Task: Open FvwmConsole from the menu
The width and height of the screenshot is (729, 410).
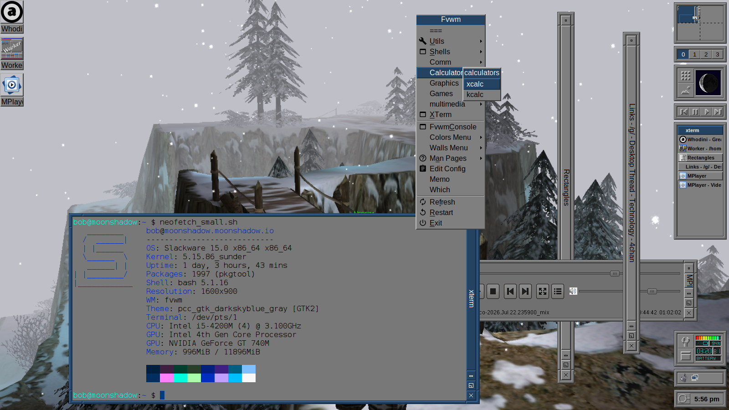Action: (451, 127)
